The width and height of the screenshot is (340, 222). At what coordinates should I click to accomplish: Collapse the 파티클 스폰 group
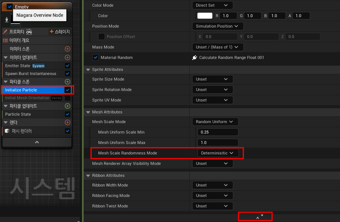pyautogui.click(x=6, y=82)
